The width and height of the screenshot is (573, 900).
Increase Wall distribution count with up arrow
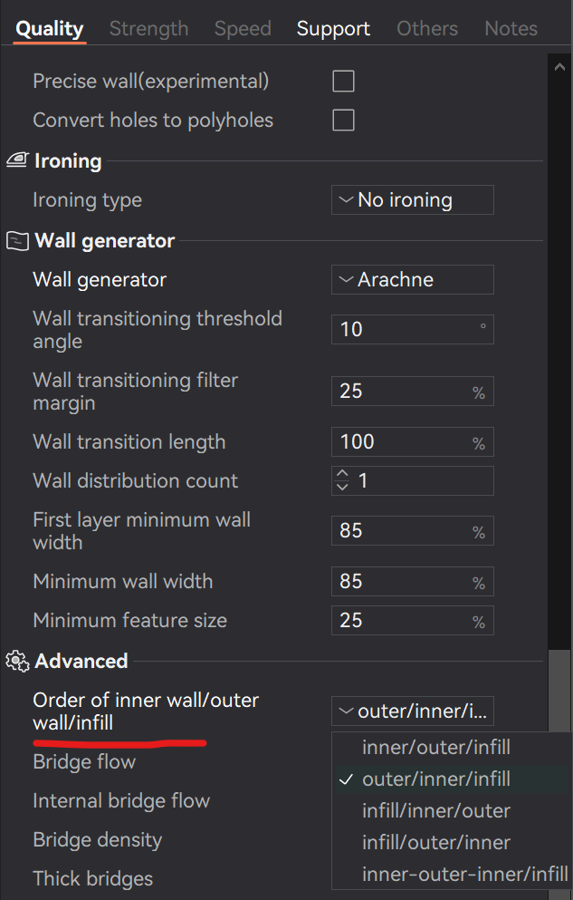342,473
